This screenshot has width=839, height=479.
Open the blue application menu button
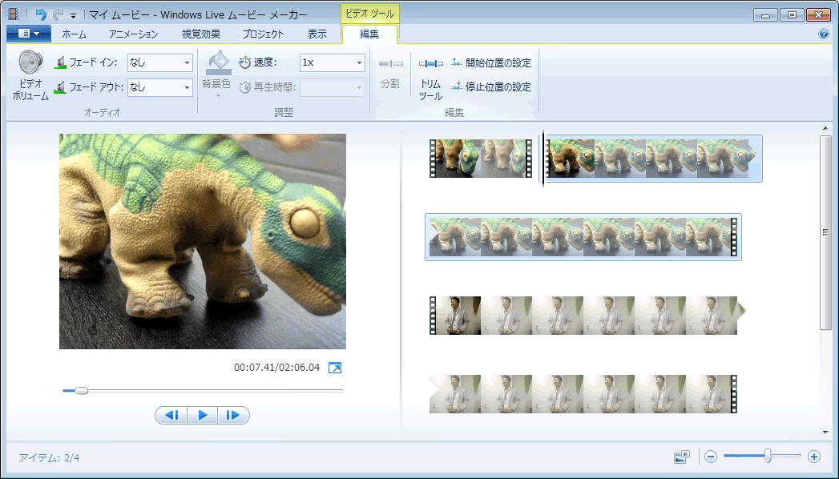[x=29, y=34]
